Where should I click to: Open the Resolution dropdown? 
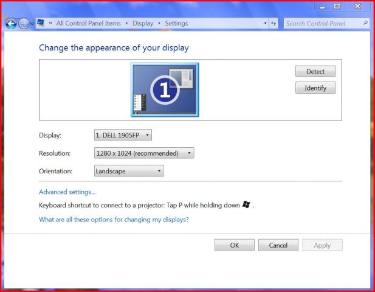coord(144,153)
